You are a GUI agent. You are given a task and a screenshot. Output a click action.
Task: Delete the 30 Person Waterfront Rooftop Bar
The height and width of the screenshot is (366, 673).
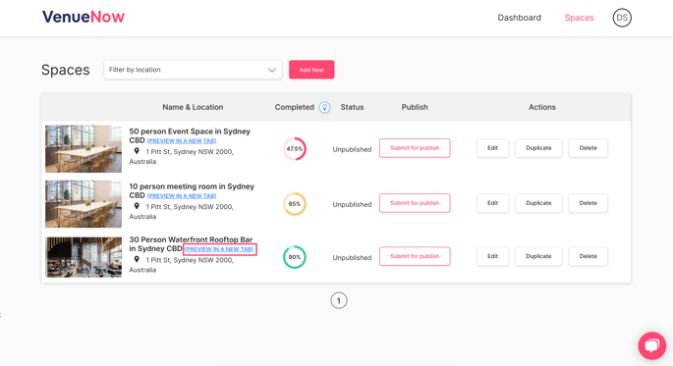pos(589,256)
